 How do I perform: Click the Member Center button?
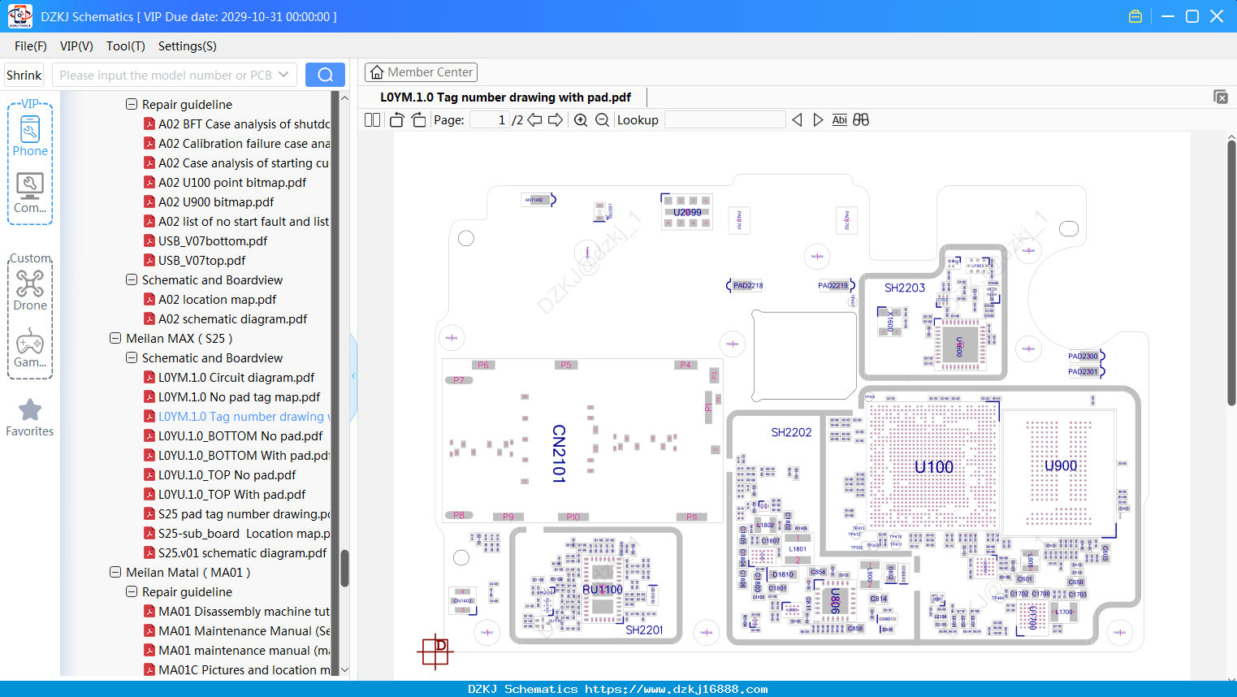pyautogui.click(x=421, y=72)
